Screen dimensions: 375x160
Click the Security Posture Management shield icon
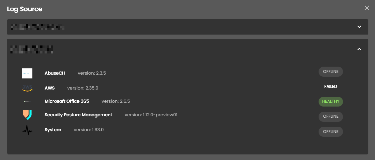pyautogui.click(x=27, y=115)
